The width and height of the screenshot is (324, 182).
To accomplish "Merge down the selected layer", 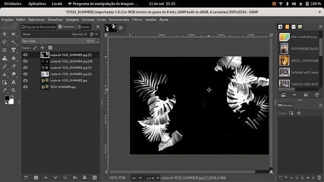I will pyautogui.click(x=75, y=177).
